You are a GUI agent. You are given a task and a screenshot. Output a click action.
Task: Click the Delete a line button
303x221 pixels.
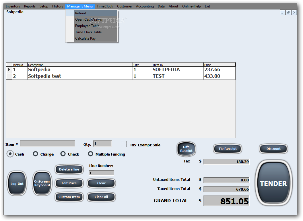(69, 169)
